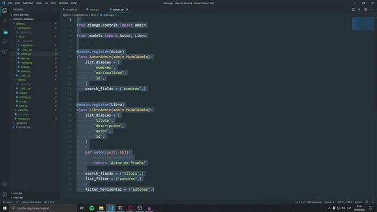This screenshot has height=212, width=377.
Task: Open errors and warnings in status bar
Action: click(x=49, y=202)
